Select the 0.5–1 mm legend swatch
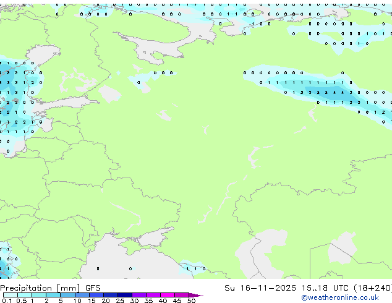This screenshot has height=303, width=392. click(x=25, y=295)
